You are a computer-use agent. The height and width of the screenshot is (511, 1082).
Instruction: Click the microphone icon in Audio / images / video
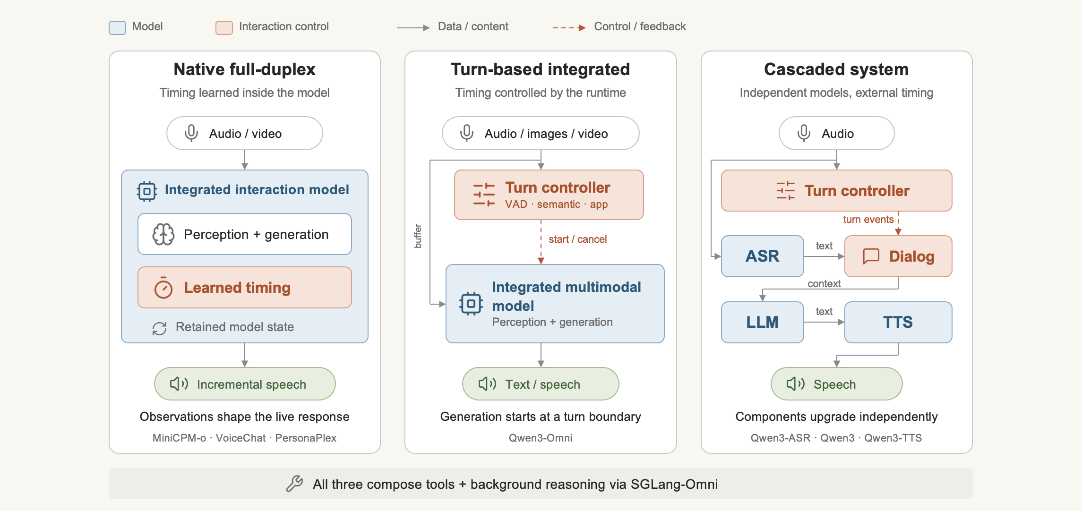(x=467, y=133)
